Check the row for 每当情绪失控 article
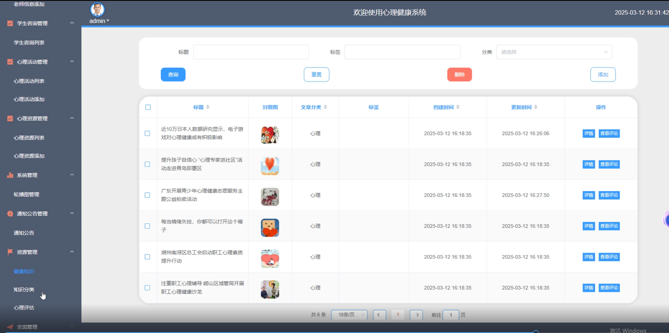Screen dimensions: 669x333 coord(147,226)
